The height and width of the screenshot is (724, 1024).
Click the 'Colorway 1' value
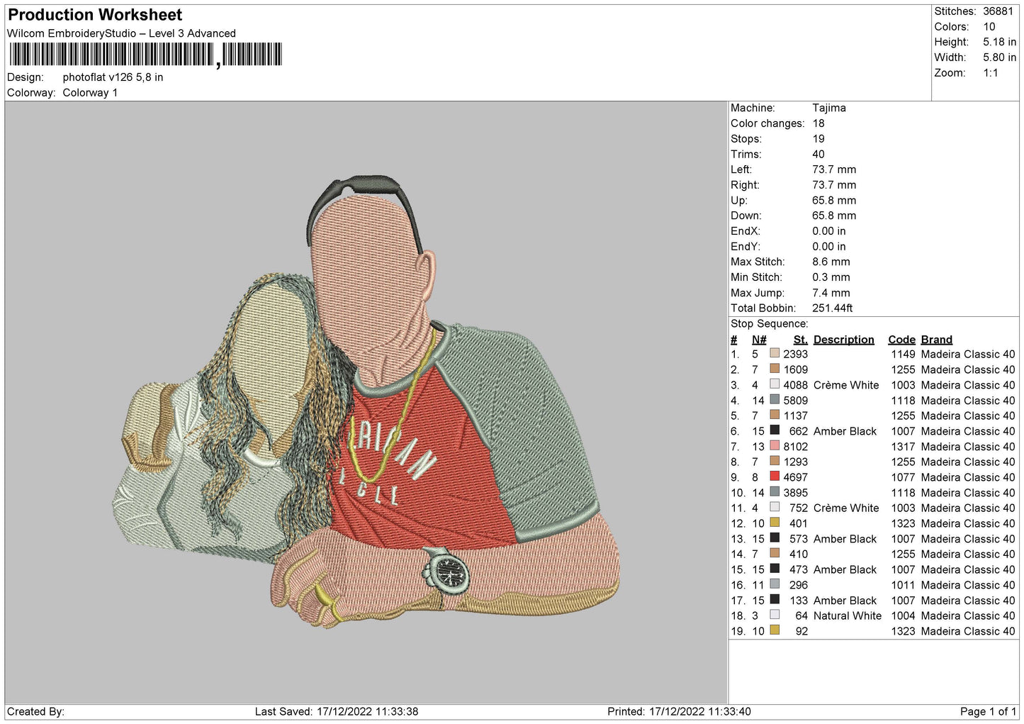[90, 93]
